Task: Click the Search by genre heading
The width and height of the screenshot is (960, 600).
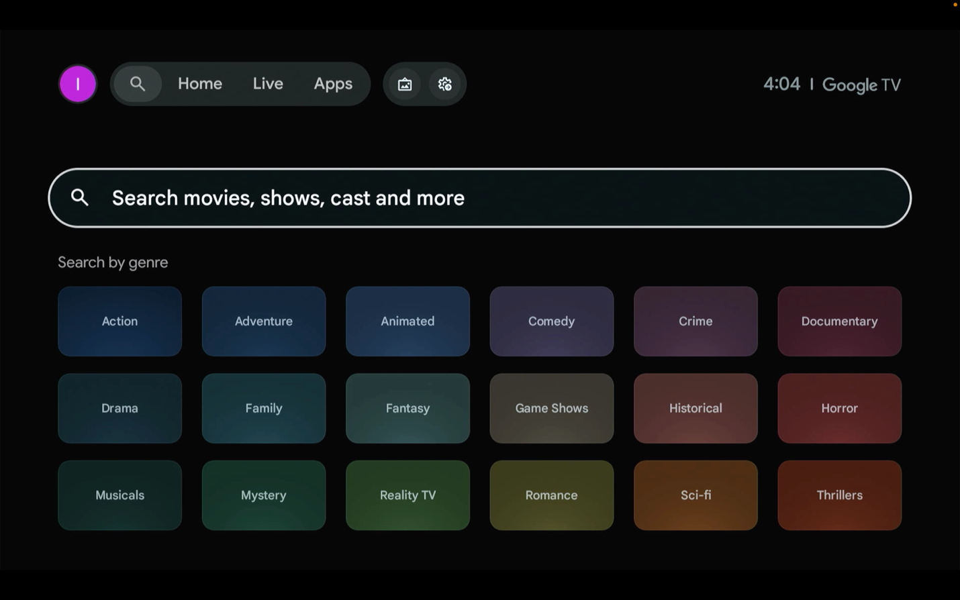Action: (x=113, y=262)
